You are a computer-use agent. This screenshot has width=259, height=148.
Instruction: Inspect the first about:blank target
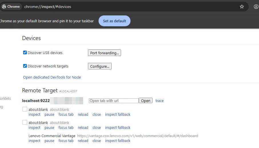34,114
